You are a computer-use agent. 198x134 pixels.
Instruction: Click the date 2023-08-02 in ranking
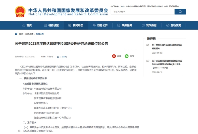157,53
